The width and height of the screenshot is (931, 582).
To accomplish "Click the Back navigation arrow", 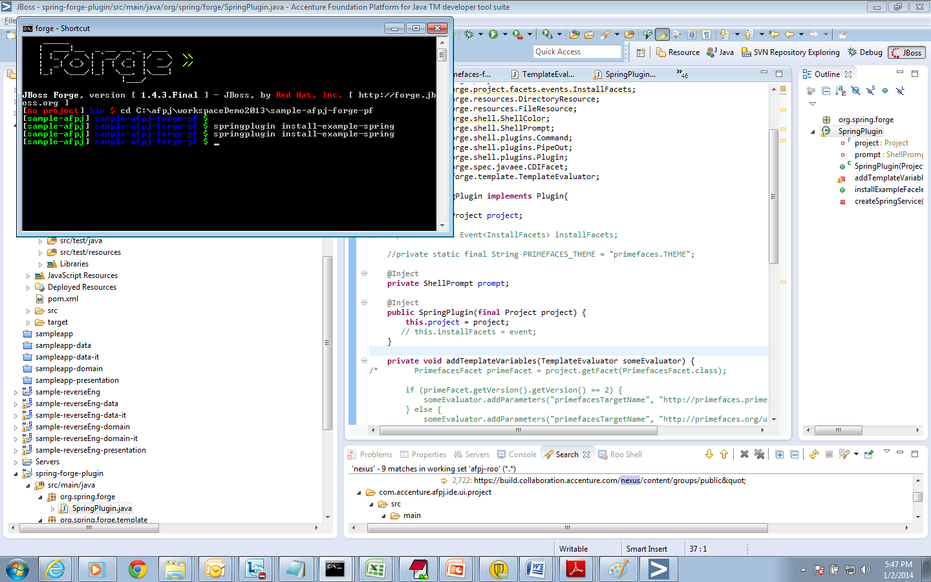I will (789, 34).
